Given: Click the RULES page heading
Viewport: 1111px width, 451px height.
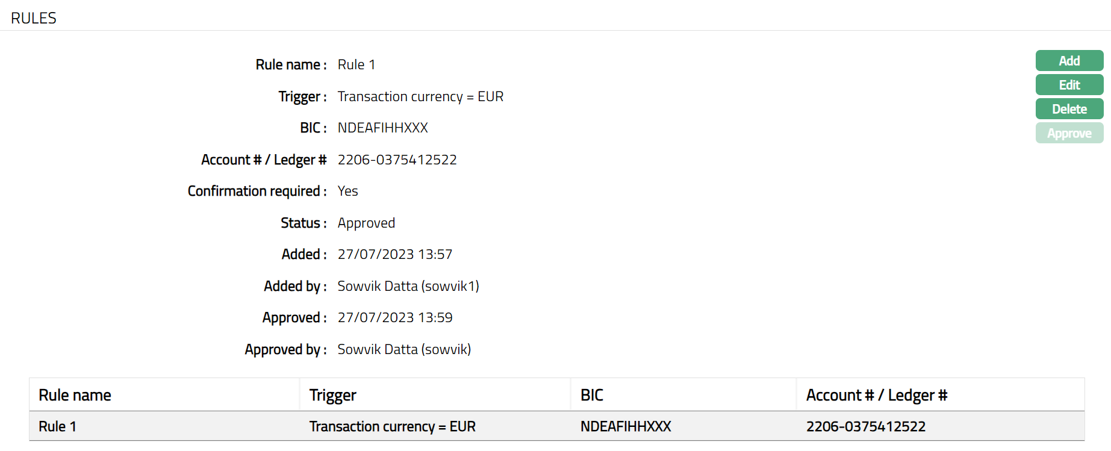Looking at the screenshot, I should (34, 18).
